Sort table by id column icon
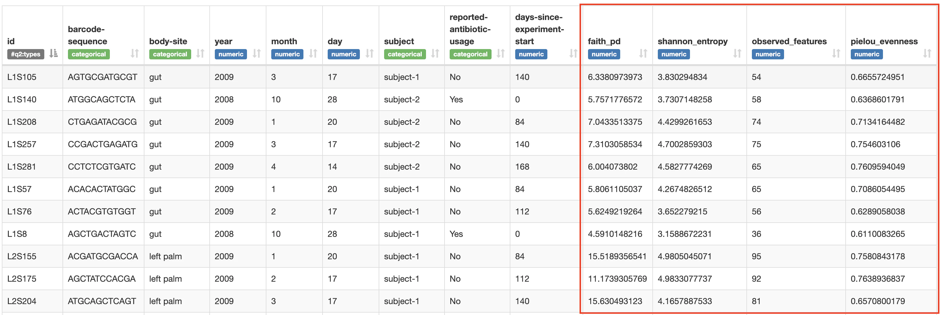The width and height of the screenshot is (940, 315). point(54,54)
